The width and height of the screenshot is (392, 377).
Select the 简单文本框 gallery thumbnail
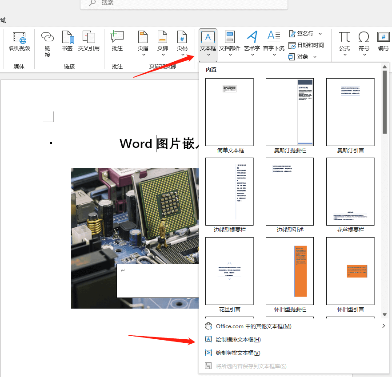[229, 111]
